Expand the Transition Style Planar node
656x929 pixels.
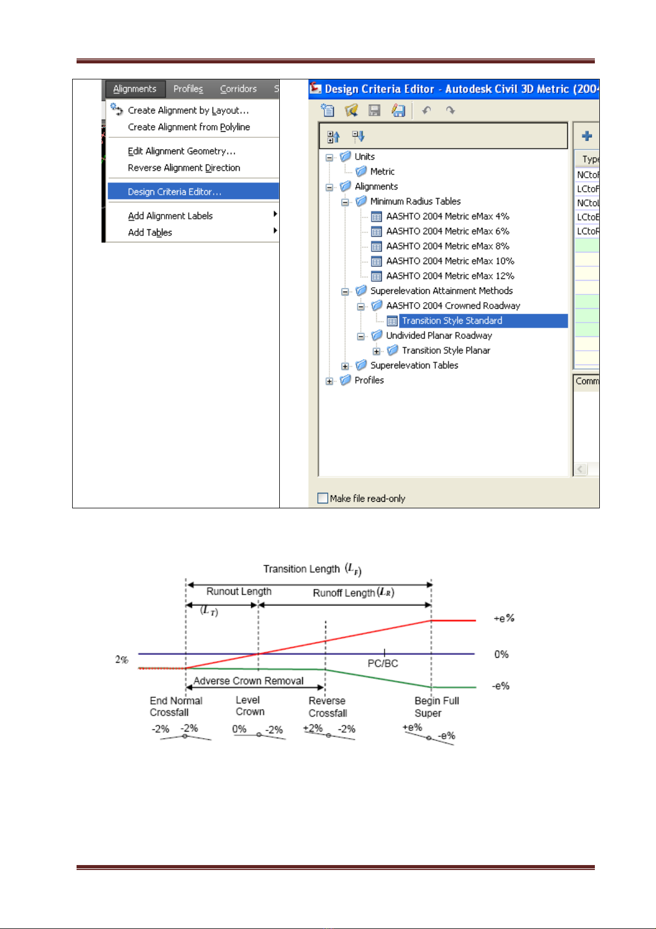pos(376,351)
